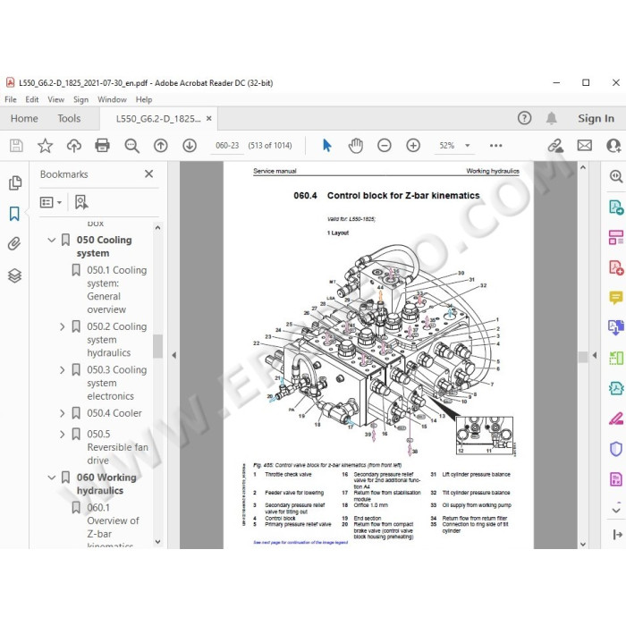Click the Save file icon
The height and width of the screenshot is (626, 626).
tap(16, 145)
